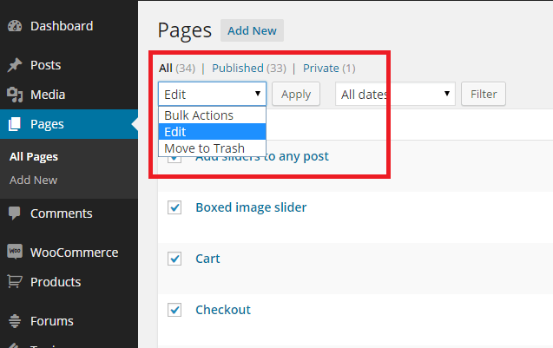Choose Edit option in dropdown list
Screen dimensions: 553x348
pos(213,132)
